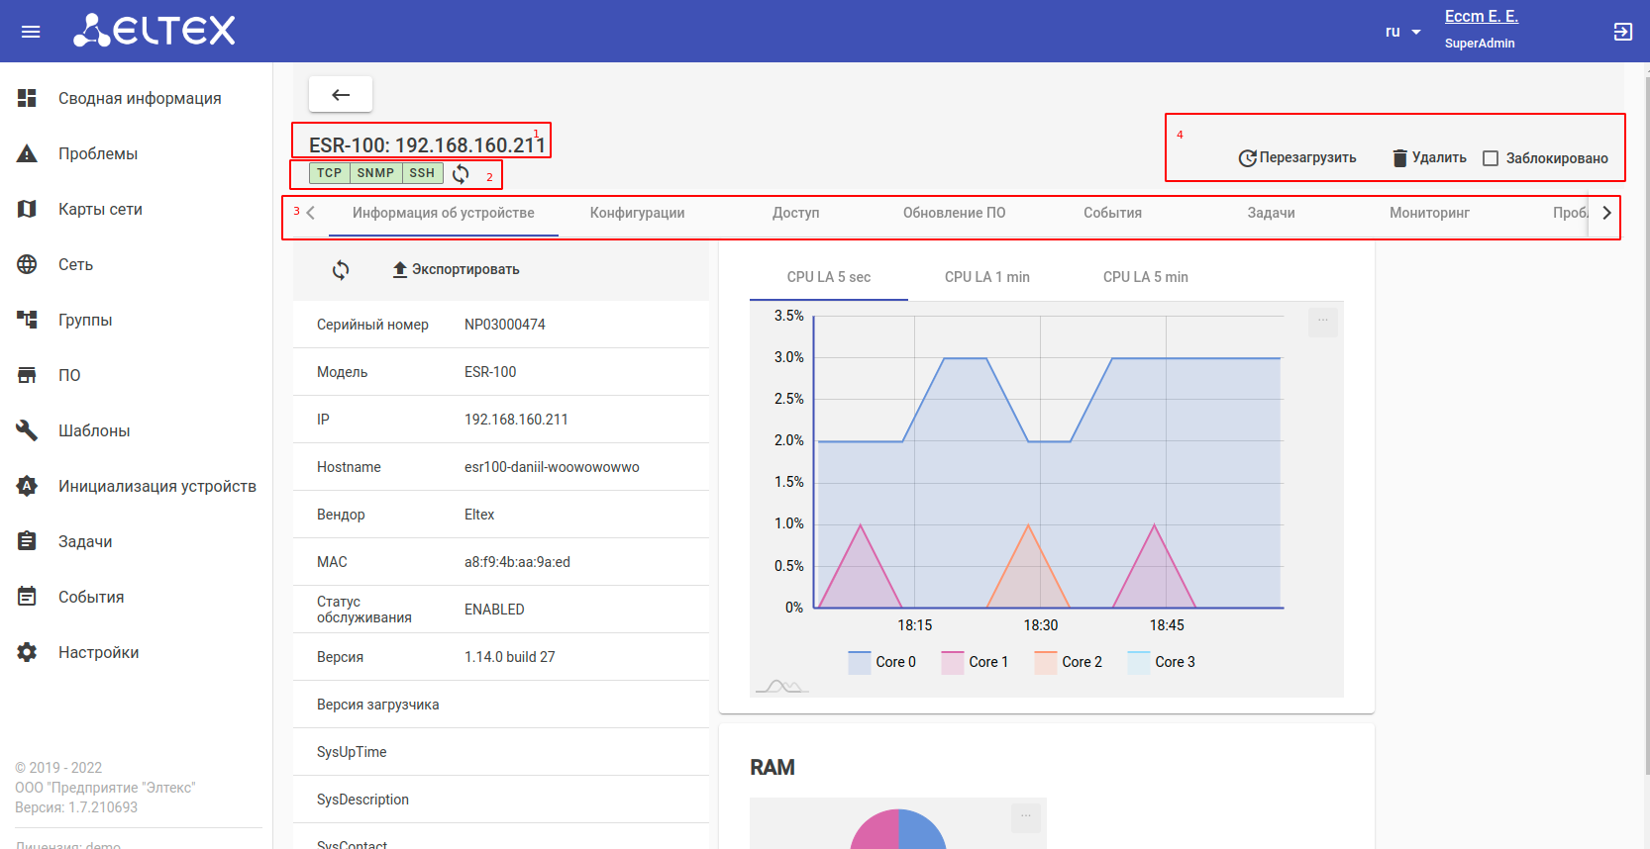The height and width of the screenshot is (849, 1650).
Task: Click the version value 1.14.0 build 27
Action: [510, 657]
